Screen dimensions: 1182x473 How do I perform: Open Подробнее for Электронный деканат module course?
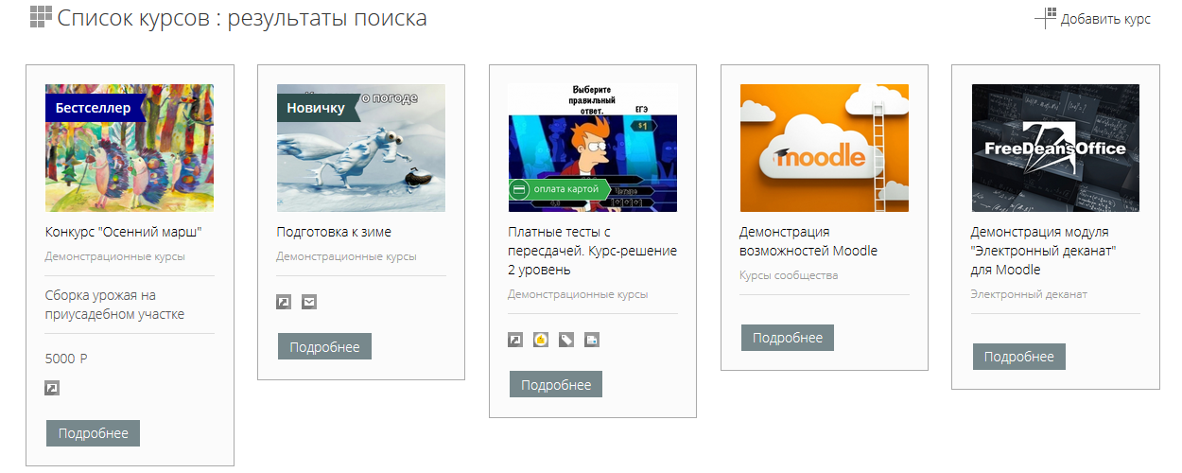[x=1019, y=357]
